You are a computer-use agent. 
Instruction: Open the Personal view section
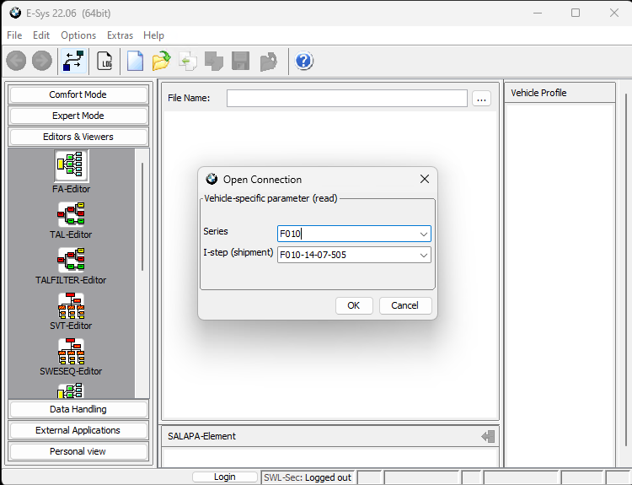click(x=78, y=451)
